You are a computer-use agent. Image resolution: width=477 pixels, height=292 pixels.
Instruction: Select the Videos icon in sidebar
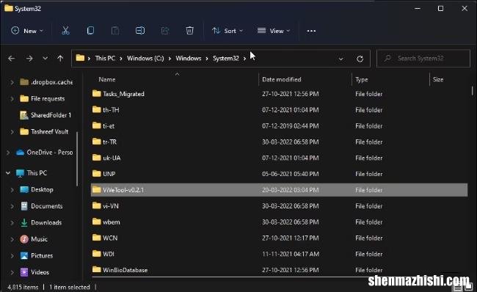point(24,272)
